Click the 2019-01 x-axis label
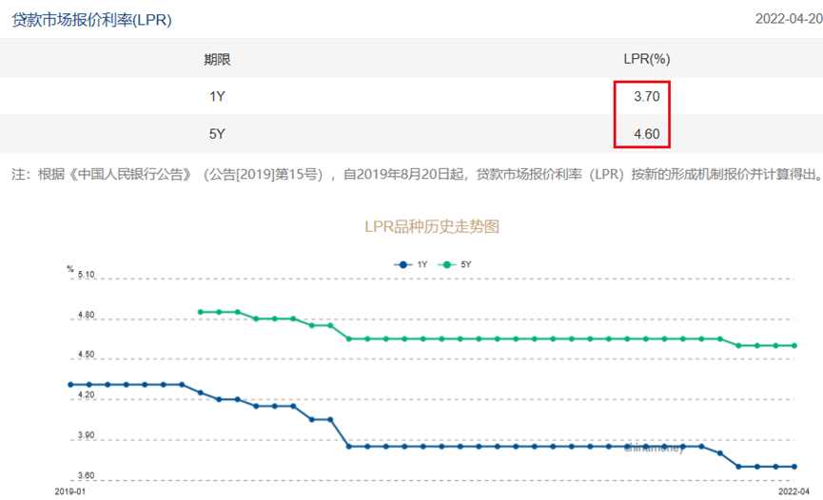 69,492
